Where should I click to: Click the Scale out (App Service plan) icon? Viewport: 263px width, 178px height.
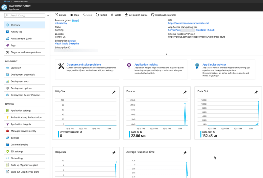pos(8,172)
